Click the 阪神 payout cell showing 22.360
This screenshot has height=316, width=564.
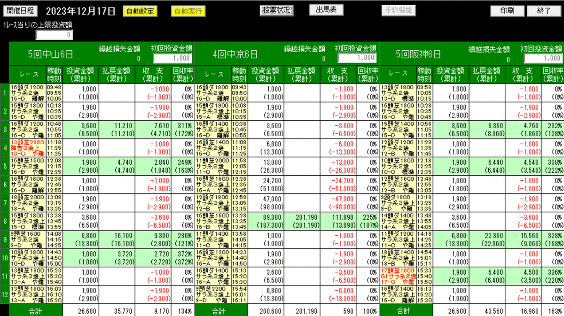[487, 239]
